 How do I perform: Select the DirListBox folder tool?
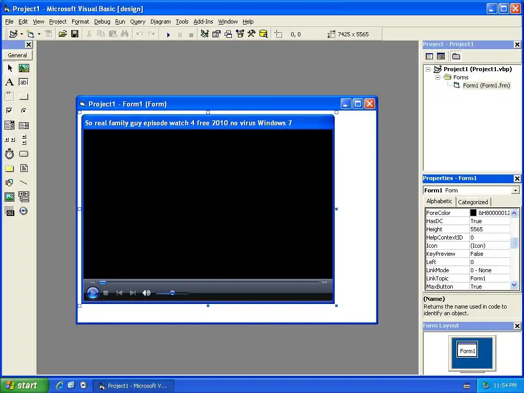[x=10, y=168]
